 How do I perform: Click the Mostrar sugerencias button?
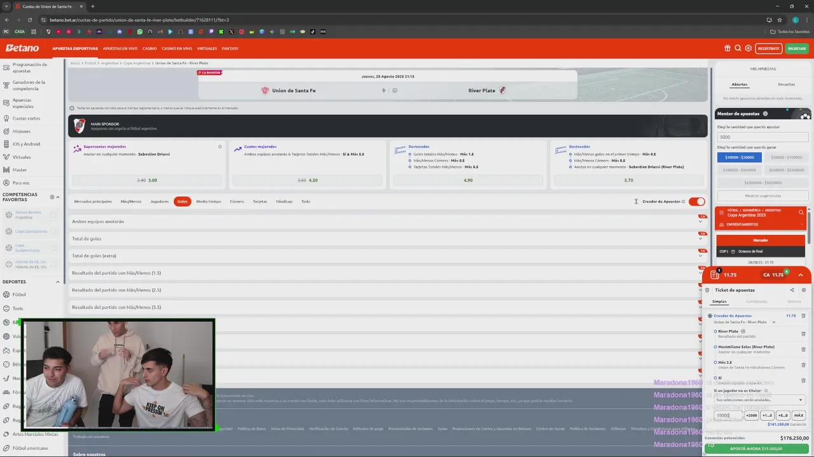[x=763, y=195]
